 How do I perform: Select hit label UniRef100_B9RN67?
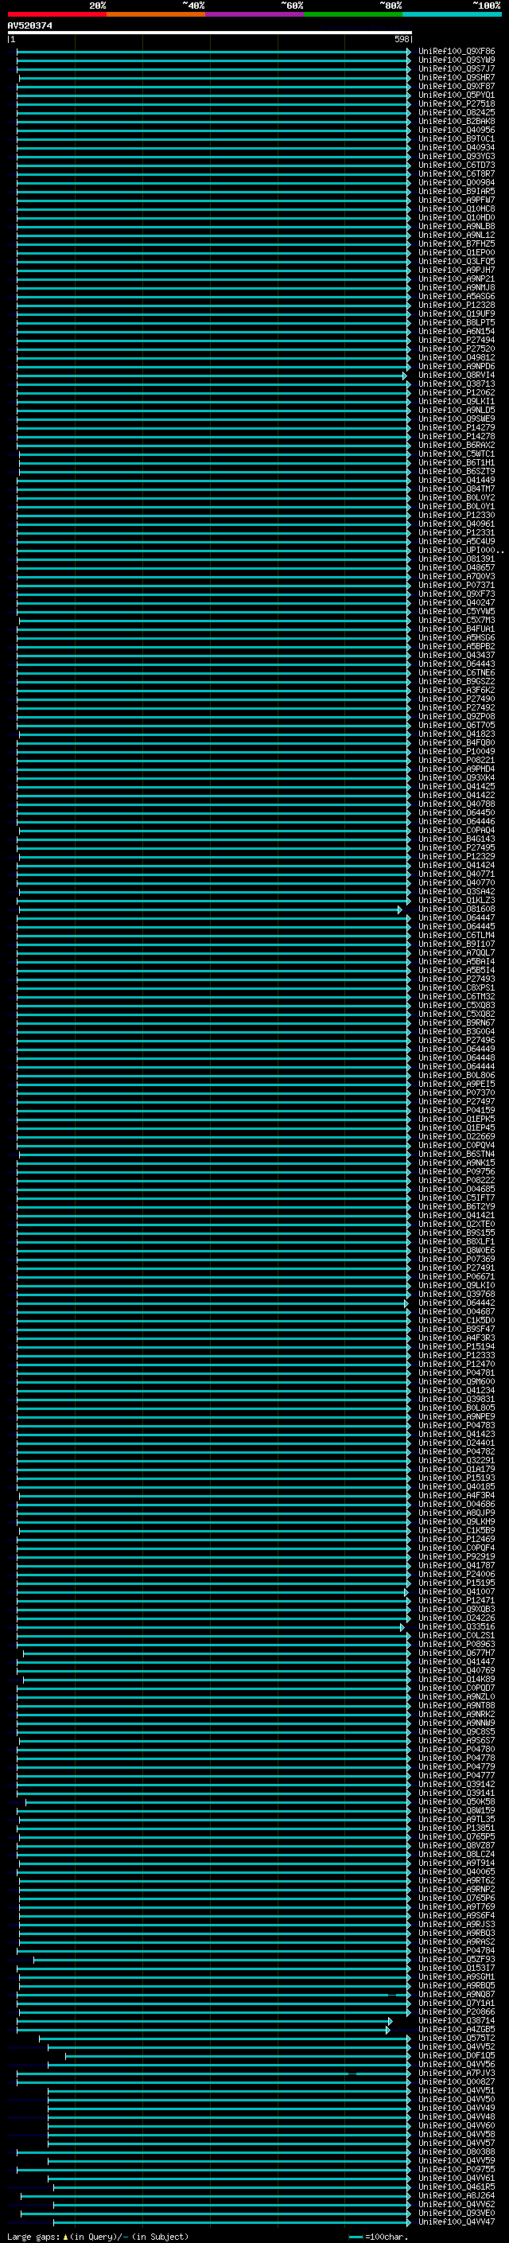point(456,1023)
